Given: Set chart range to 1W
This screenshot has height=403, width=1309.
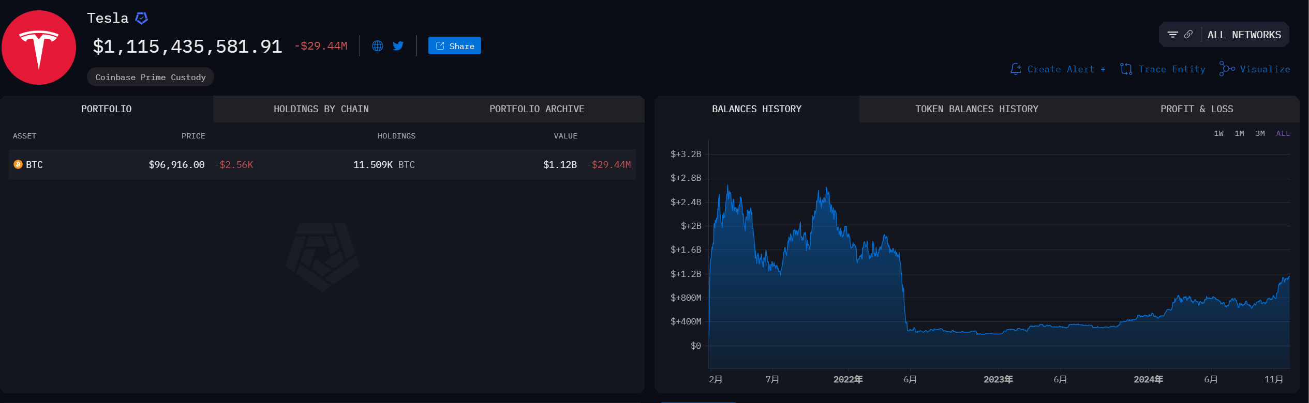Looking at the screenshot, I should [x=1218, y=133].
